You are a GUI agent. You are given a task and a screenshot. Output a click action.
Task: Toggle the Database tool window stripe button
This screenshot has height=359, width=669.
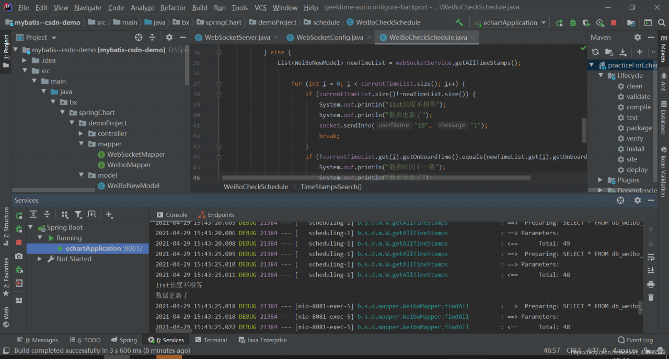coord(663,117)
